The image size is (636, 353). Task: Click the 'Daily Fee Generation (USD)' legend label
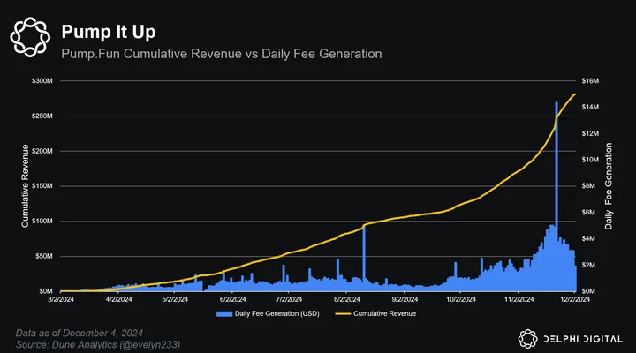tap(277, 313)
